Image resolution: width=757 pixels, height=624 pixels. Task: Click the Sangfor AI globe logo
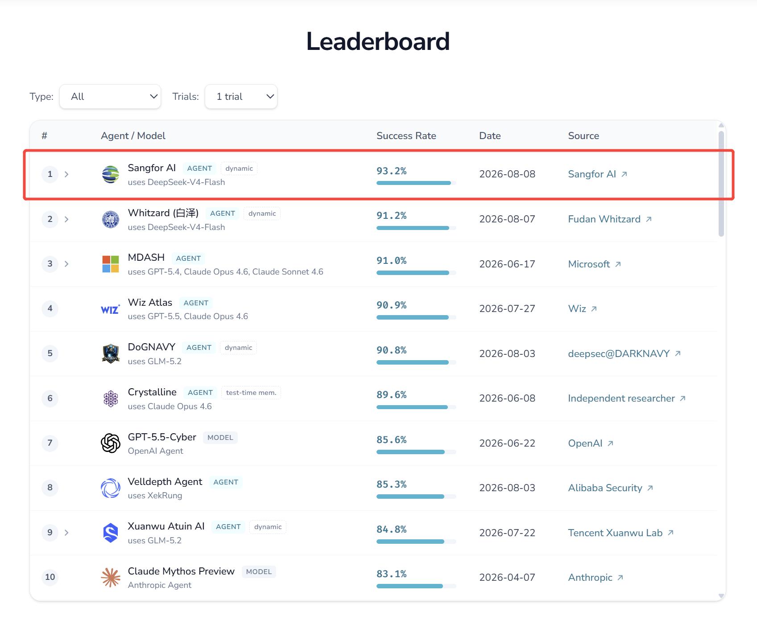[x=111, y=174]
